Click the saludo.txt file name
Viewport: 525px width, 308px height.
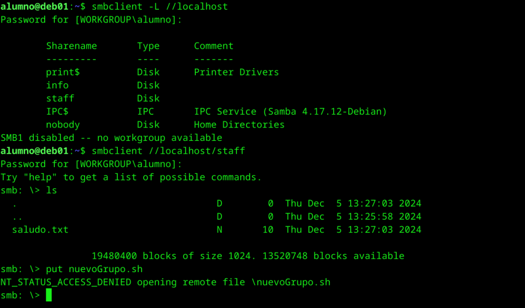[40, 230]
